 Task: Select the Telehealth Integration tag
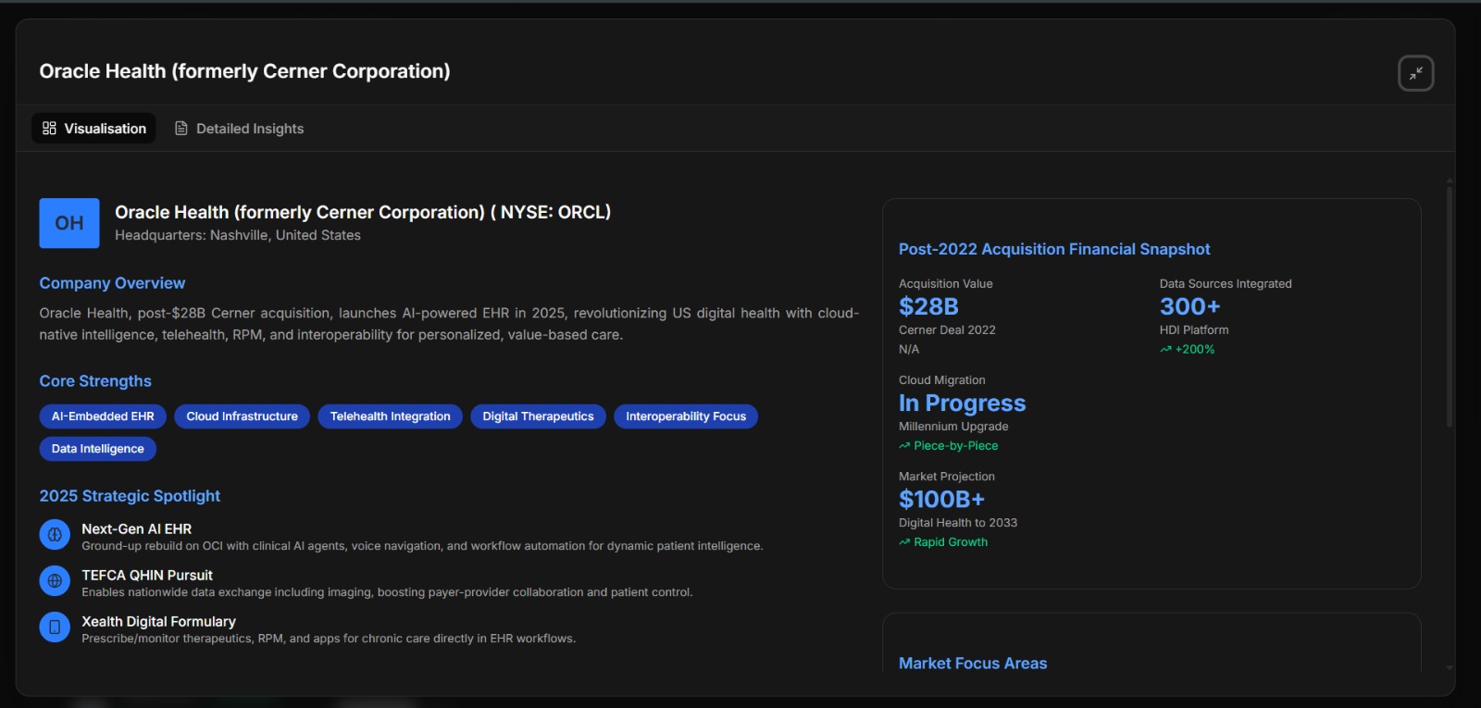[390, 416]
